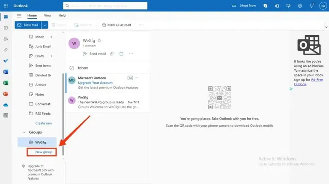Viewport: 329px width, 184px height.
Task: Launch Word from the left rail
Action: (6, 72)
